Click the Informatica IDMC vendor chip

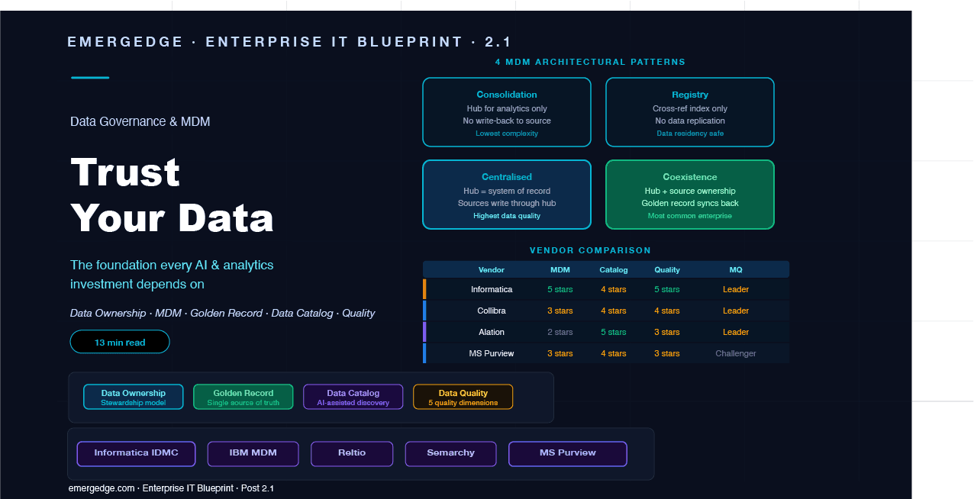point(137,453)
